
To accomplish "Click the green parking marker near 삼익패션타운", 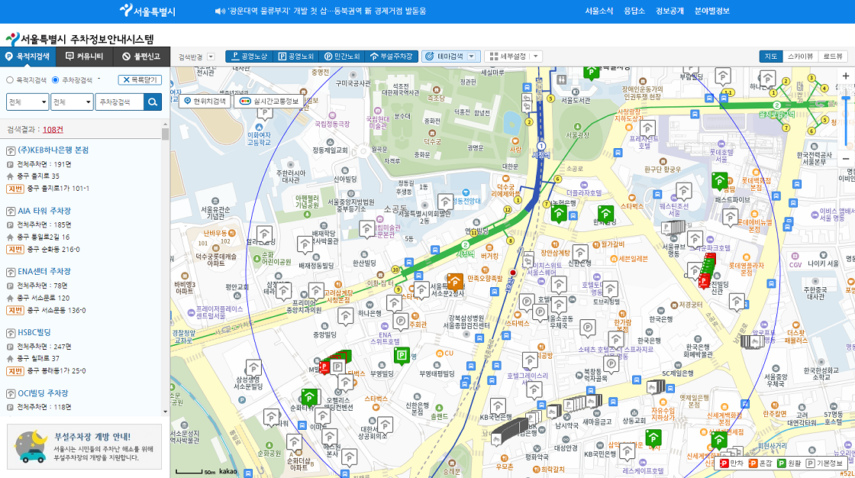I will pos(653,438).
